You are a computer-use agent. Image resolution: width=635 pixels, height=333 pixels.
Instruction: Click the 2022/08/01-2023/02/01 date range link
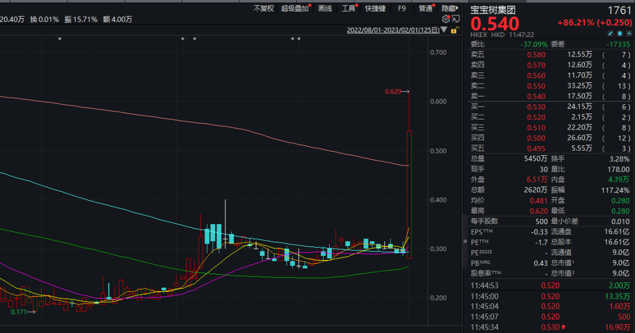pos(393,31)
